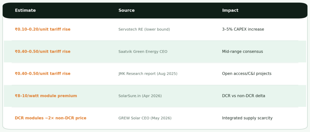Click the 'Source' column header
The image size is (310, 132).
(x=127, y=11)
